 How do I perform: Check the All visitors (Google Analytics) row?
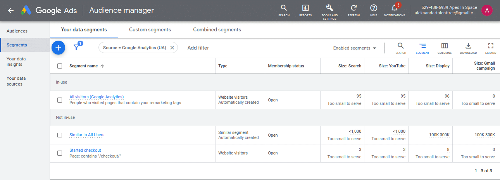pos(60,100)
